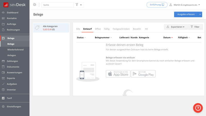Open the red help question mark button
Screen dimensions: 206x116
point(198,108)
